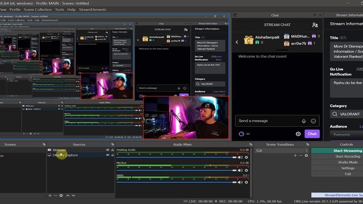Click the transition selector stepper arrows
The height and width of the screenshot is (204, 363).
coord(307,151)
